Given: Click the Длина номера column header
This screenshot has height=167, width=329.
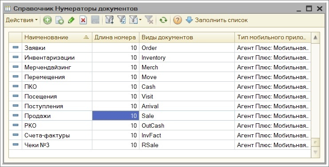Looking at the screenshot, I should pos(115,38).
